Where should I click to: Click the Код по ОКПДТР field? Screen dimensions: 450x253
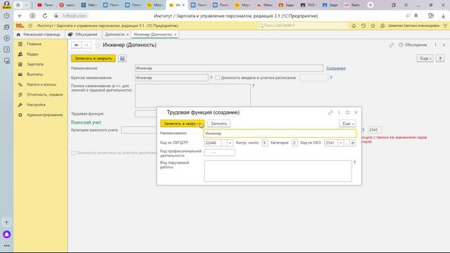point(212,143)
